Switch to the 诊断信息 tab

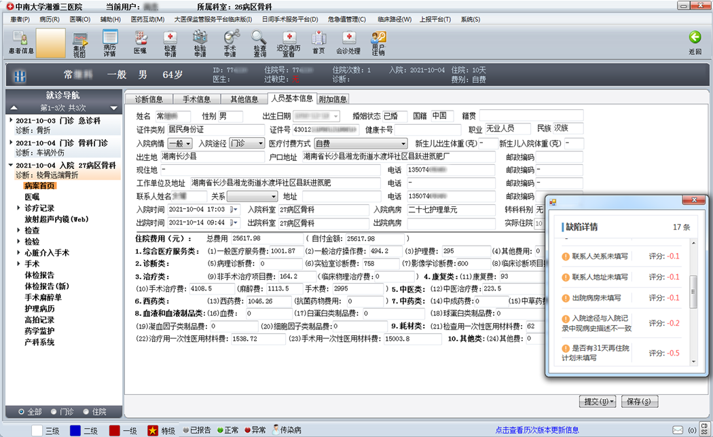[149, 100]
